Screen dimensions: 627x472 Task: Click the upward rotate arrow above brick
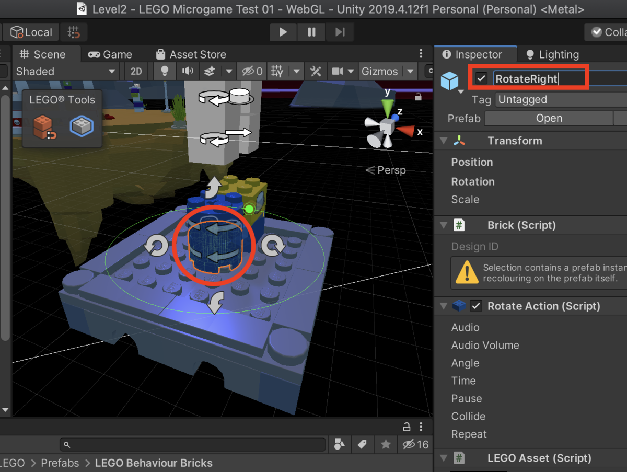coord(212,188)
